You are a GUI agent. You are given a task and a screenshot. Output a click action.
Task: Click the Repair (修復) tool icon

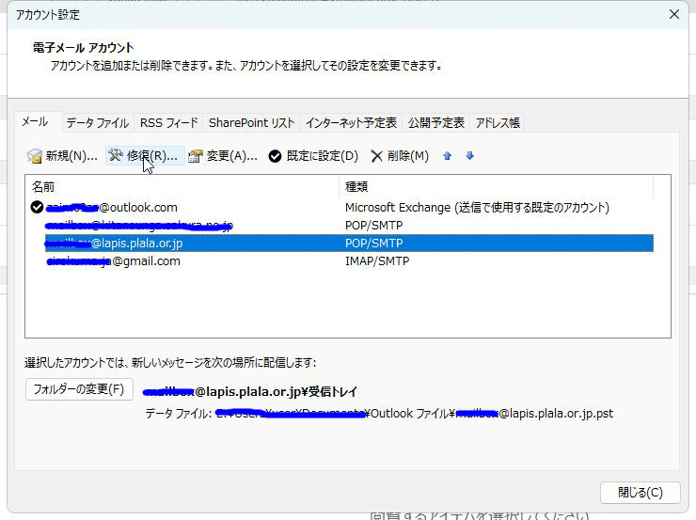point(117,156)
